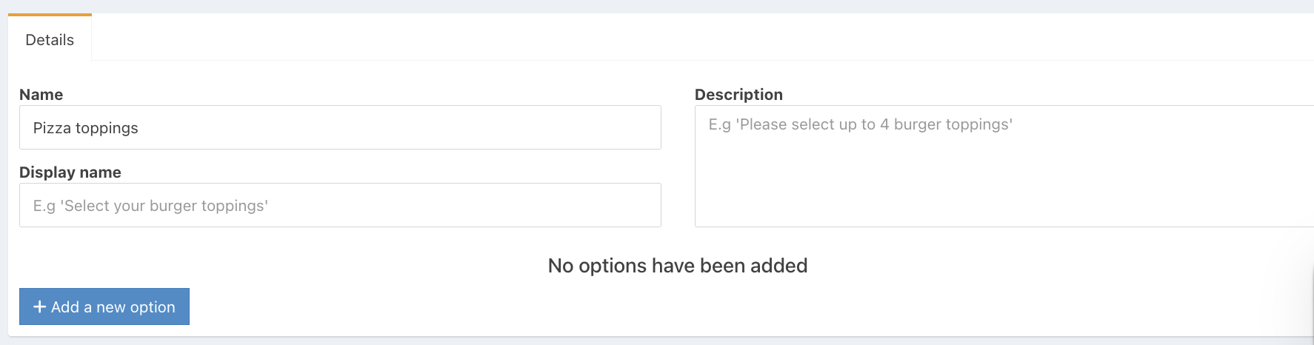Click the word 'Details' in the tab
This screenshot has height=345, width=1314.
pyautogui.click(x=50, y=40)
